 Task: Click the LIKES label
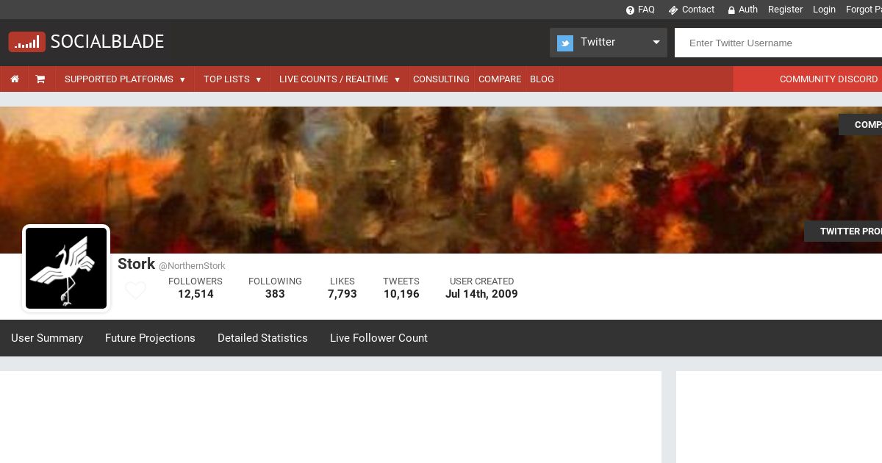coord(343,281)
